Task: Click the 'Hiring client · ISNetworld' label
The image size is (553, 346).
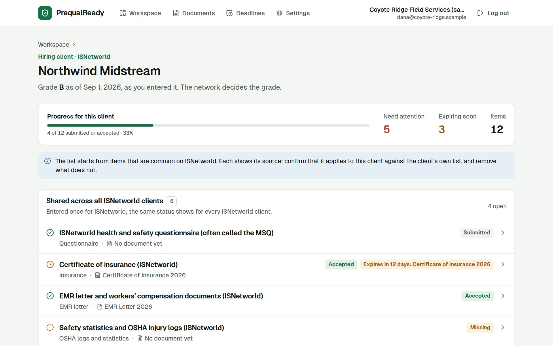Action: click(x=74, y=57)
